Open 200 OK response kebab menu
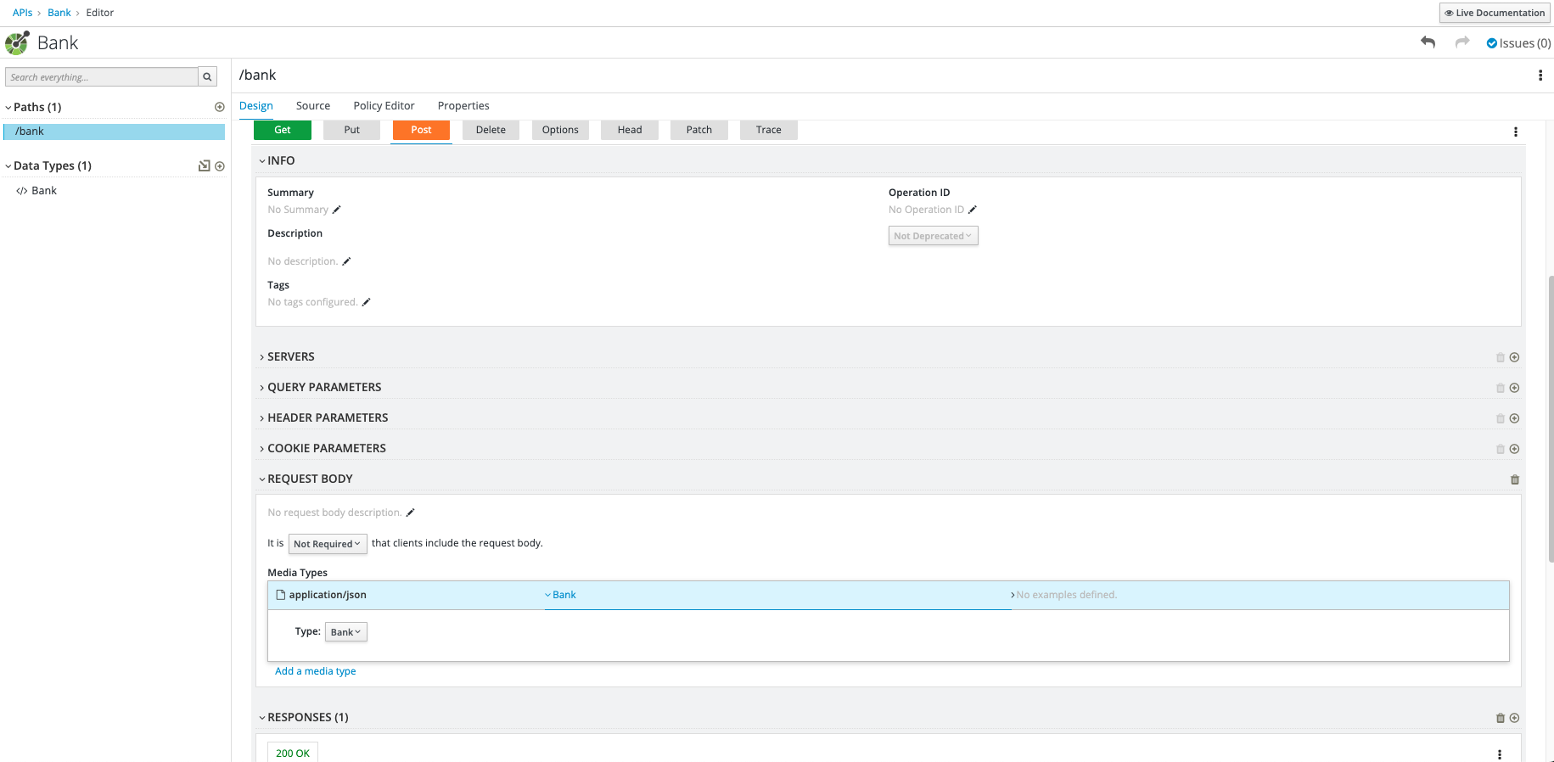 [1500, 754]
